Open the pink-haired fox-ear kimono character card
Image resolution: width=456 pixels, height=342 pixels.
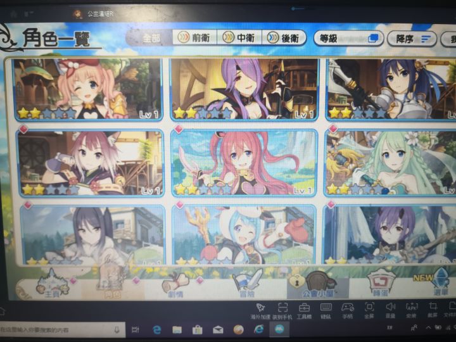(91, 163)
